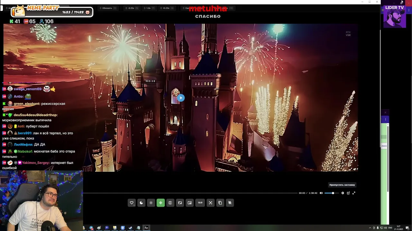Screen dimensions: 412x231
Task: Click the LIDER TV channel avatar
Action: tap(394, 17)
